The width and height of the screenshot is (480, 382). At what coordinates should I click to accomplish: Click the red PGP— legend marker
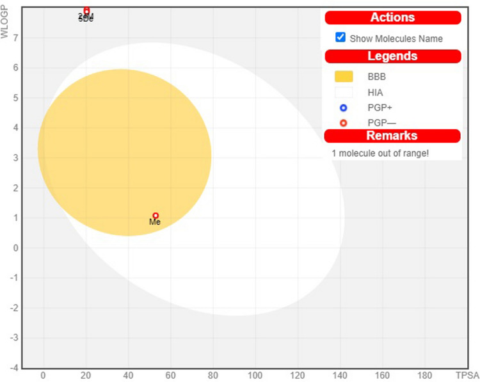pyautogui.click(x=344, y=123)
